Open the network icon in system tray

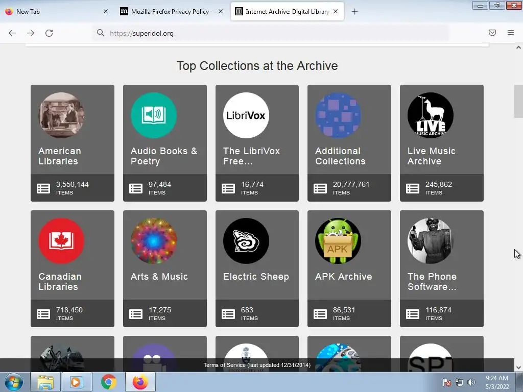pyautogui.click(x=459, y=382)
